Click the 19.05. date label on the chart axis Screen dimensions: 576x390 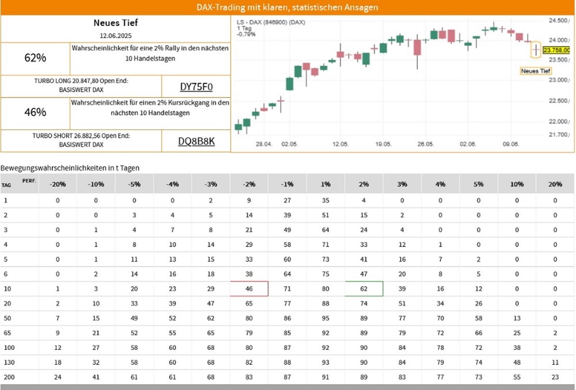pos(383,144)
